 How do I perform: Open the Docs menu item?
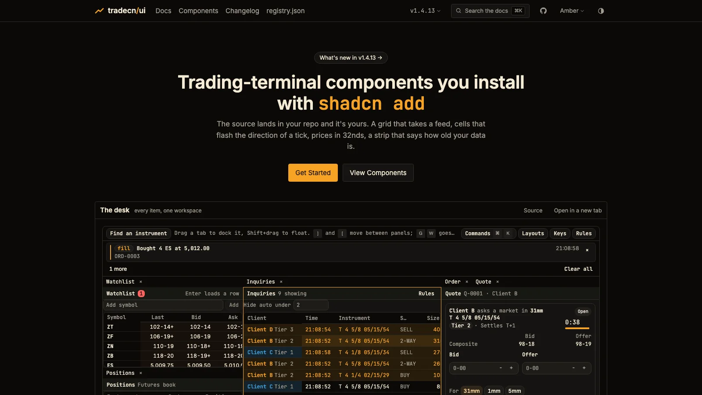(x=163, y=11)
